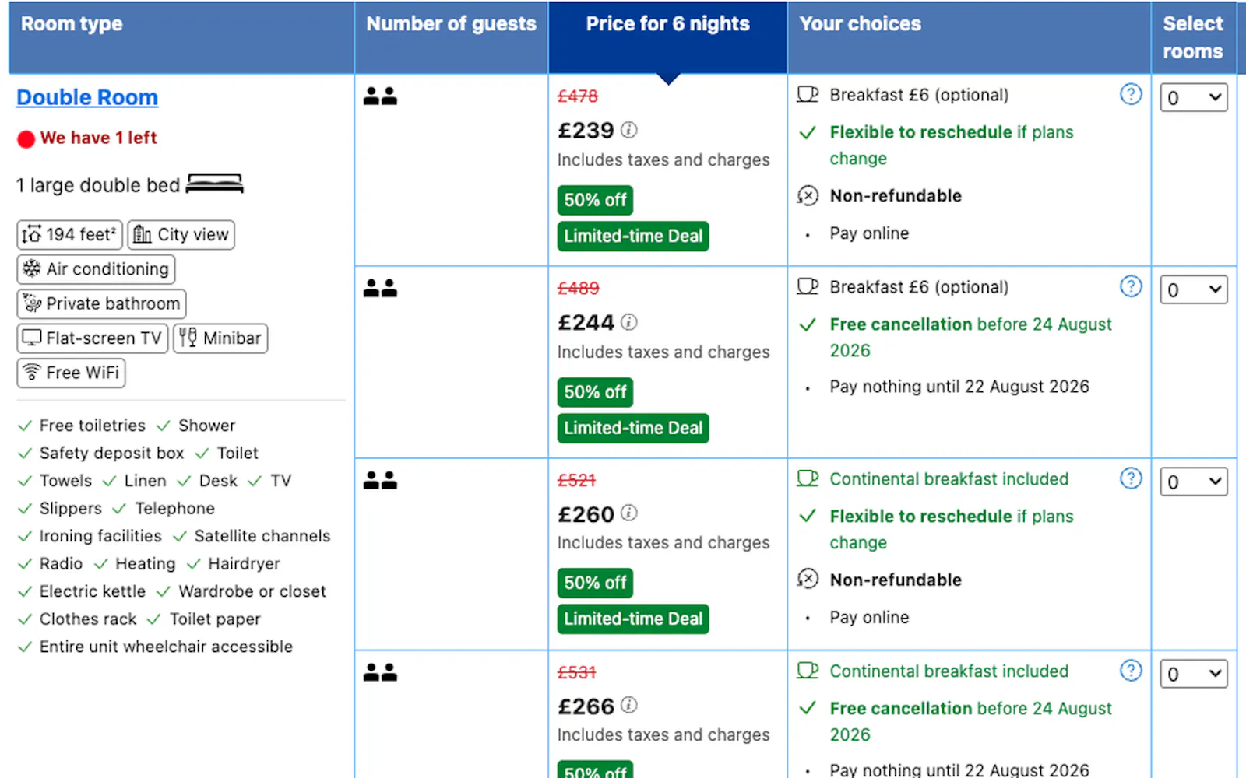The image size is (1246, 778).
Task: Open the Double Room details link
Action: click(87, 97)
